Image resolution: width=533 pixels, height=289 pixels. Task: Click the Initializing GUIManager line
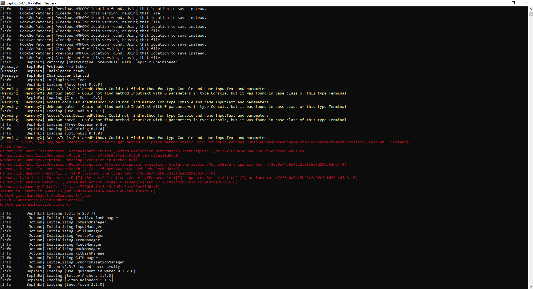coord(49,258)
